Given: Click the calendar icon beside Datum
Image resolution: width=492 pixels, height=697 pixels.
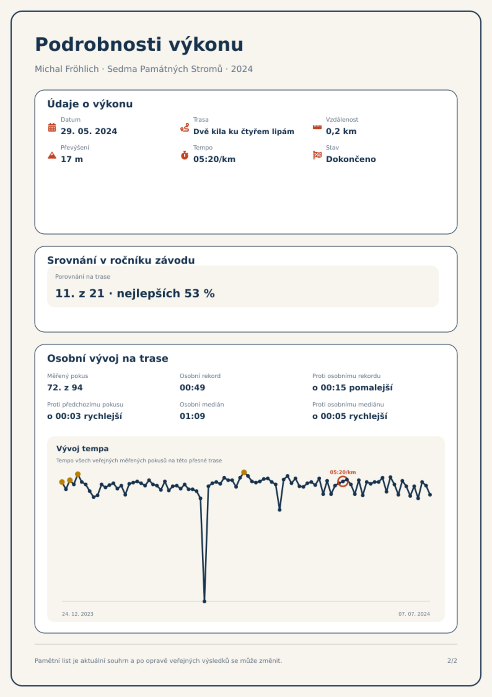Looking at the screenshot, I should coord(52,127).
